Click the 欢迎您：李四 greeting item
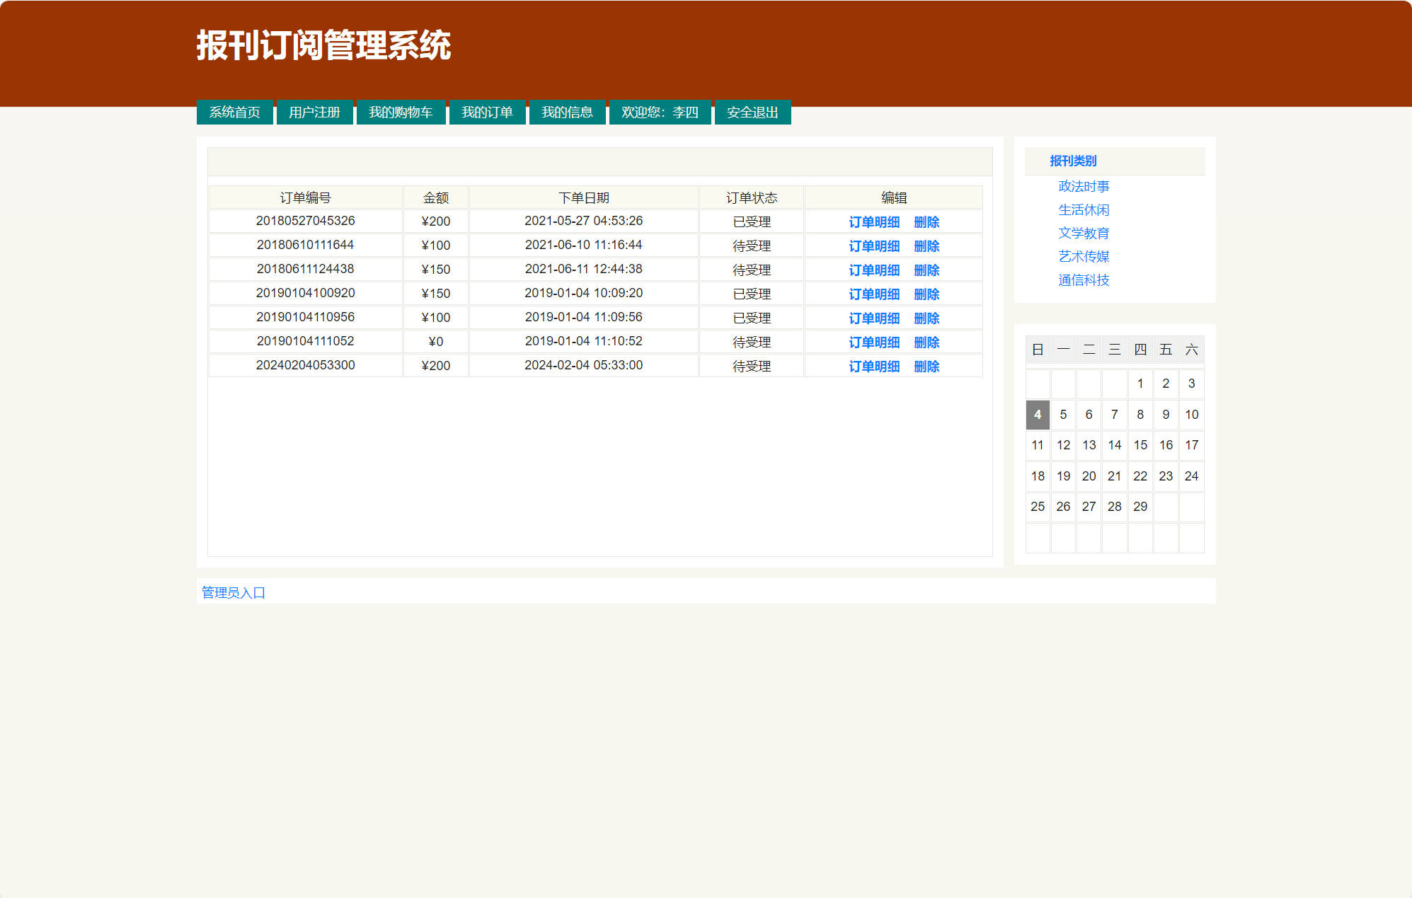 pos(660,112)
